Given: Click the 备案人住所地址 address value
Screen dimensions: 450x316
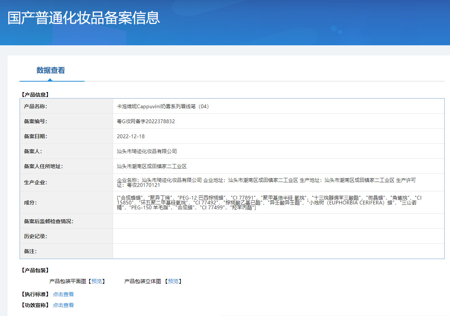Looking at the screenshot, I should 152,166.
